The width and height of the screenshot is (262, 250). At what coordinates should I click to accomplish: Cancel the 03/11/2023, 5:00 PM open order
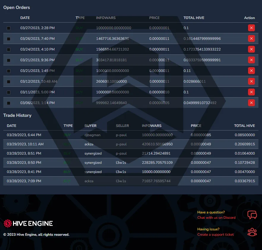pyautogui.click(x=251, y=92)
